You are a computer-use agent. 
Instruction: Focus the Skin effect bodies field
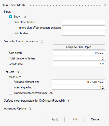click(84, 22)
